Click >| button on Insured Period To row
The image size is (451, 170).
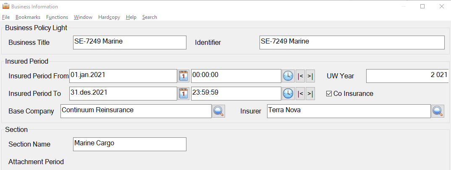[310, 93]
